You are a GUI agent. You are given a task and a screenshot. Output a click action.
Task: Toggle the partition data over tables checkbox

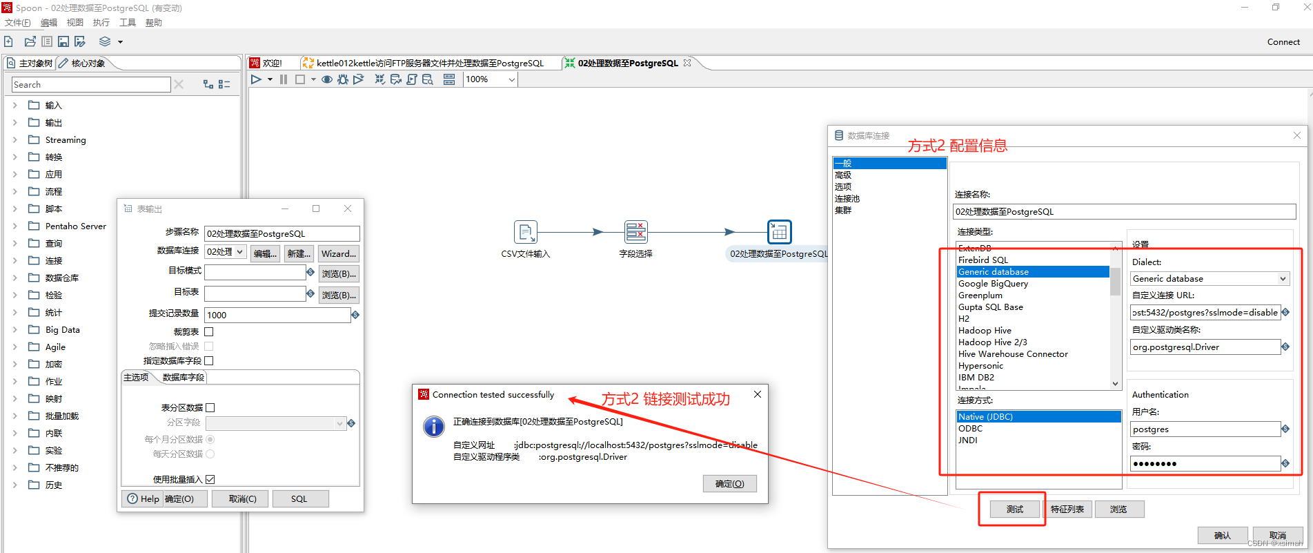pyautogui.click(x=210, y=408)
